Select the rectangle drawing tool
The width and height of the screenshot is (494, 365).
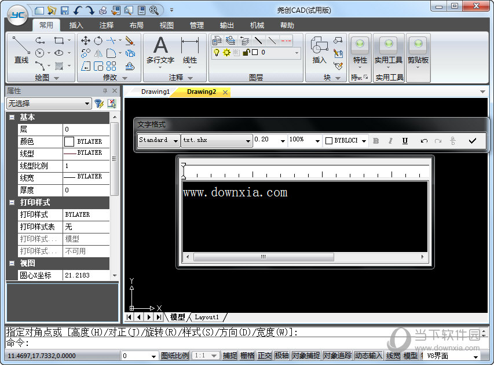[x=59, y=41]
